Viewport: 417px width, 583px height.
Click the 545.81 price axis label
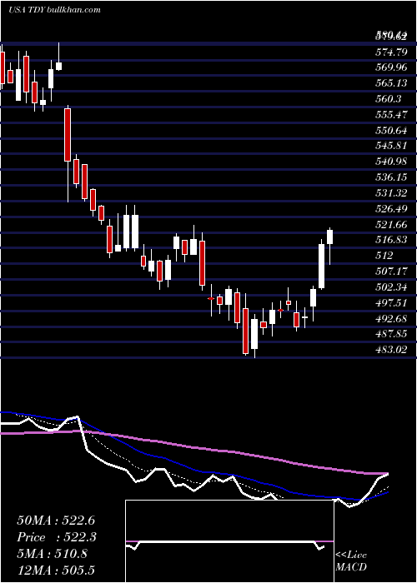pyautogui.click(x=390, y=146)
